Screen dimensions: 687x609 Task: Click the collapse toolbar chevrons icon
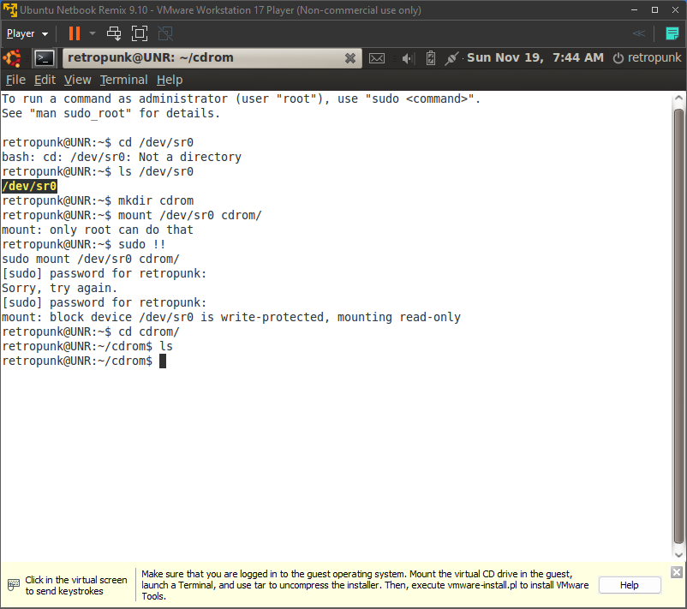tap(639, 33)
